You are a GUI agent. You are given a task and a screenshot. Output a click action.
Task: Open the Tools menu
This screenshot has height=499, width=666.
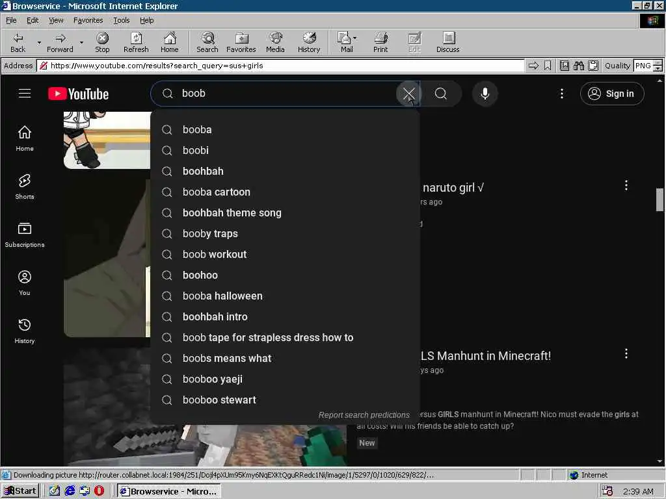tap(121, 20)
